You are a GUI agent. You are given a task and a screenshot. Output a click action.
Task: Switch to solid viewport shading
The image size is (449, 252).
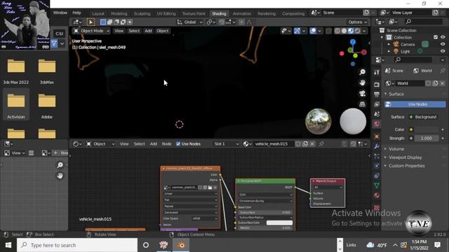point(344,31)
